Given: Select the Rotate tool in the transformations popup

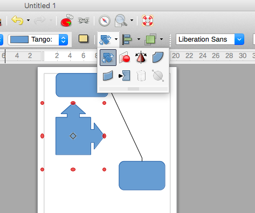Looking at the screenshot, I should 108,58.
